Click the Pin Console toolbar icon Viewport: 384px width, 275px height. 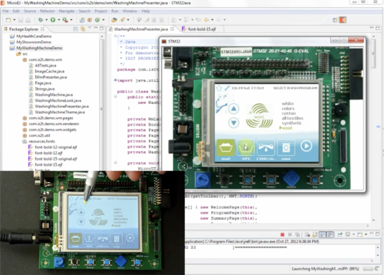340,235
